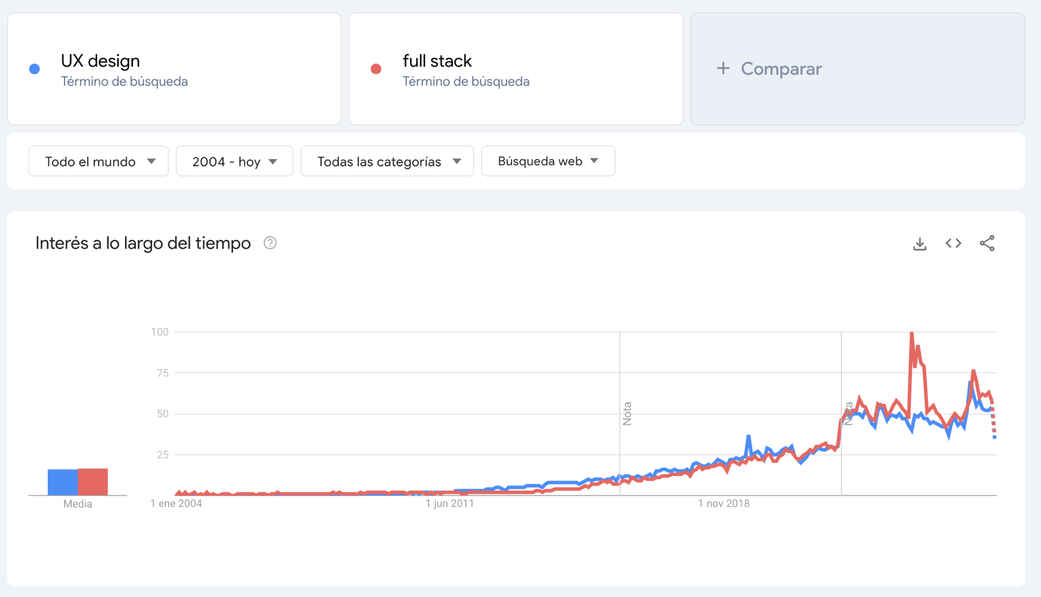
Task: Click the share chart icon
Action: [x=987, y=244]
